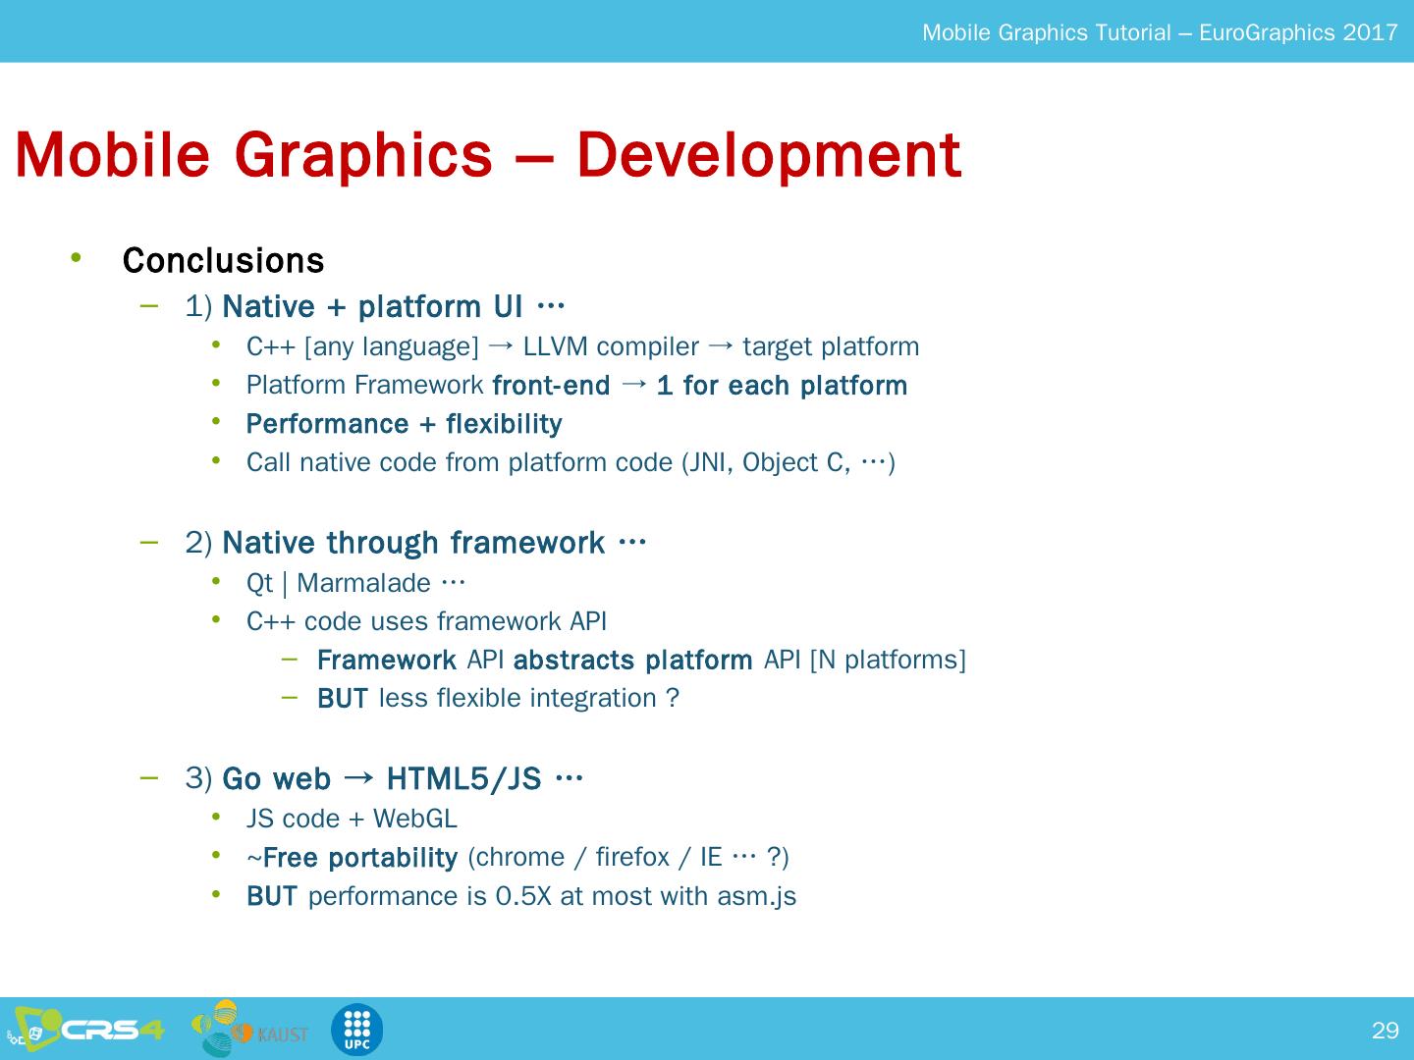Click the slide title 'Mobile Graphics – Development'

[488, 154]
